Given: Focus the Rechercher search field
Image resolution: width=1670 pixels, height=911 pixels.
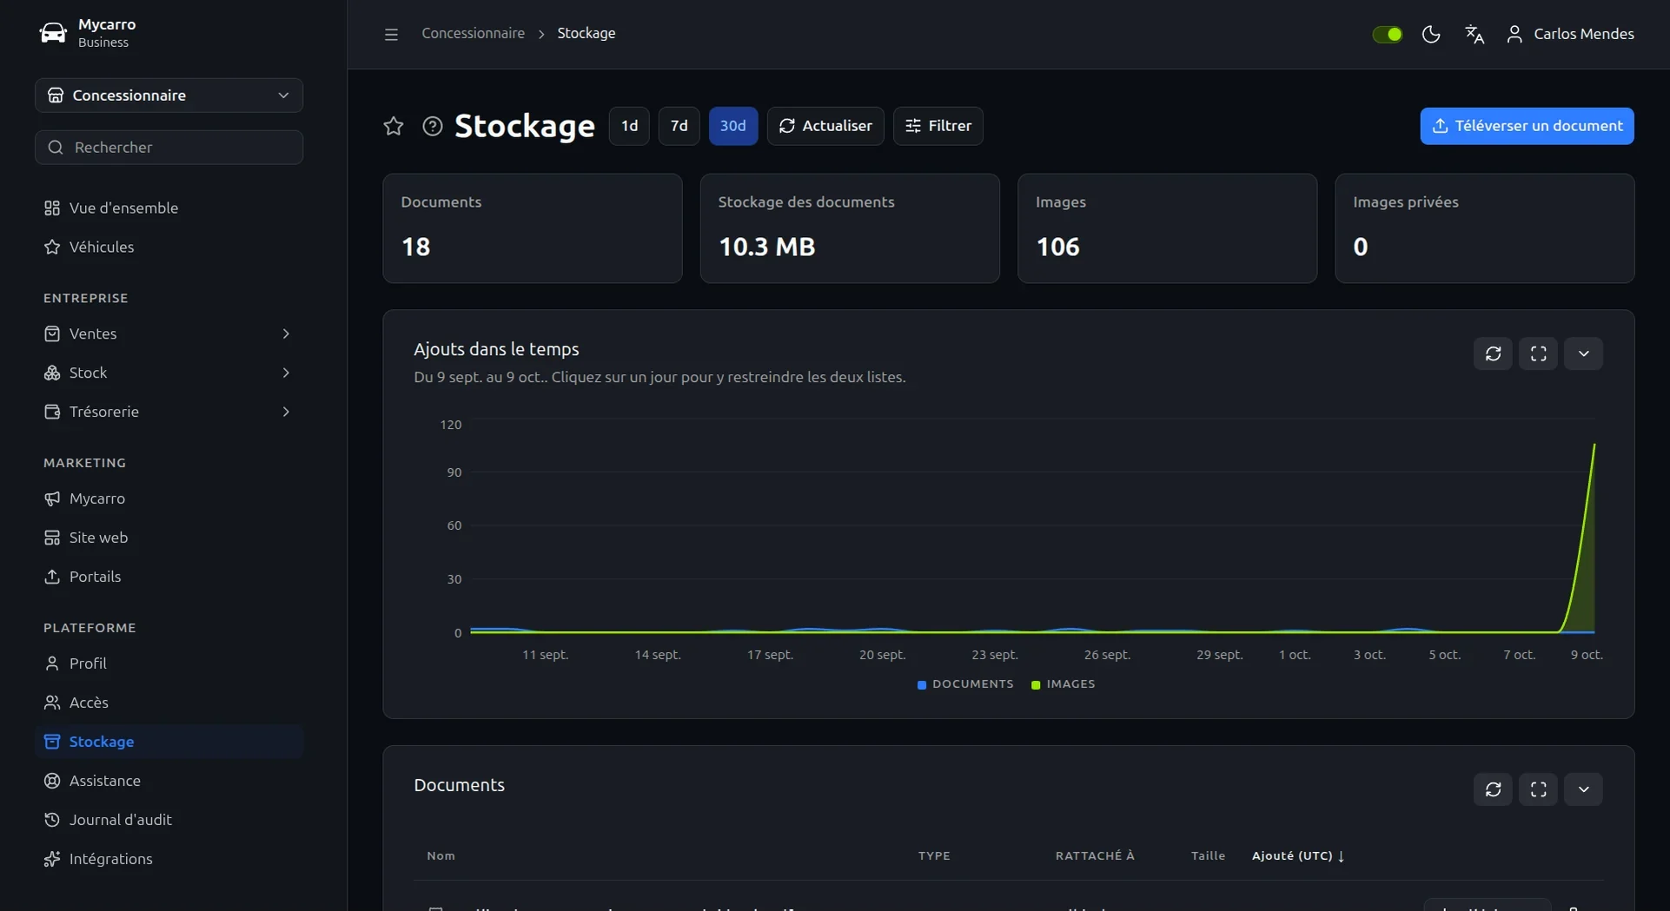Looking at the screenshot, I should 169,148.
